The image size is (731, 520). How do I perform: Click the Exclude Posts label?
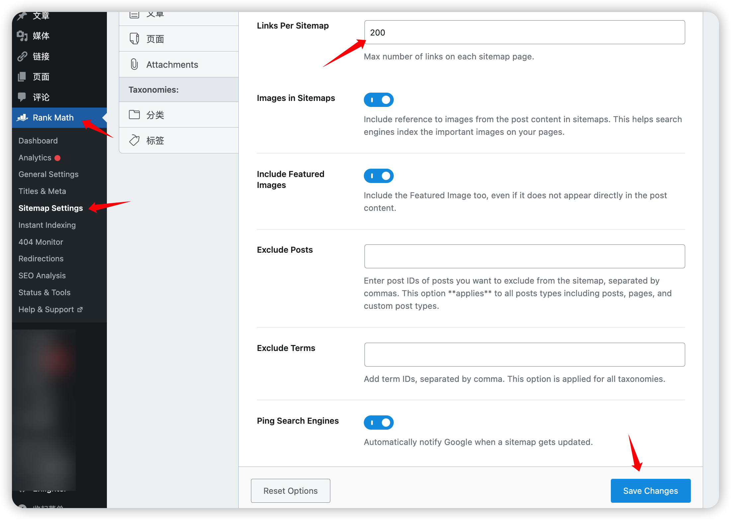(x=285, y=250)
